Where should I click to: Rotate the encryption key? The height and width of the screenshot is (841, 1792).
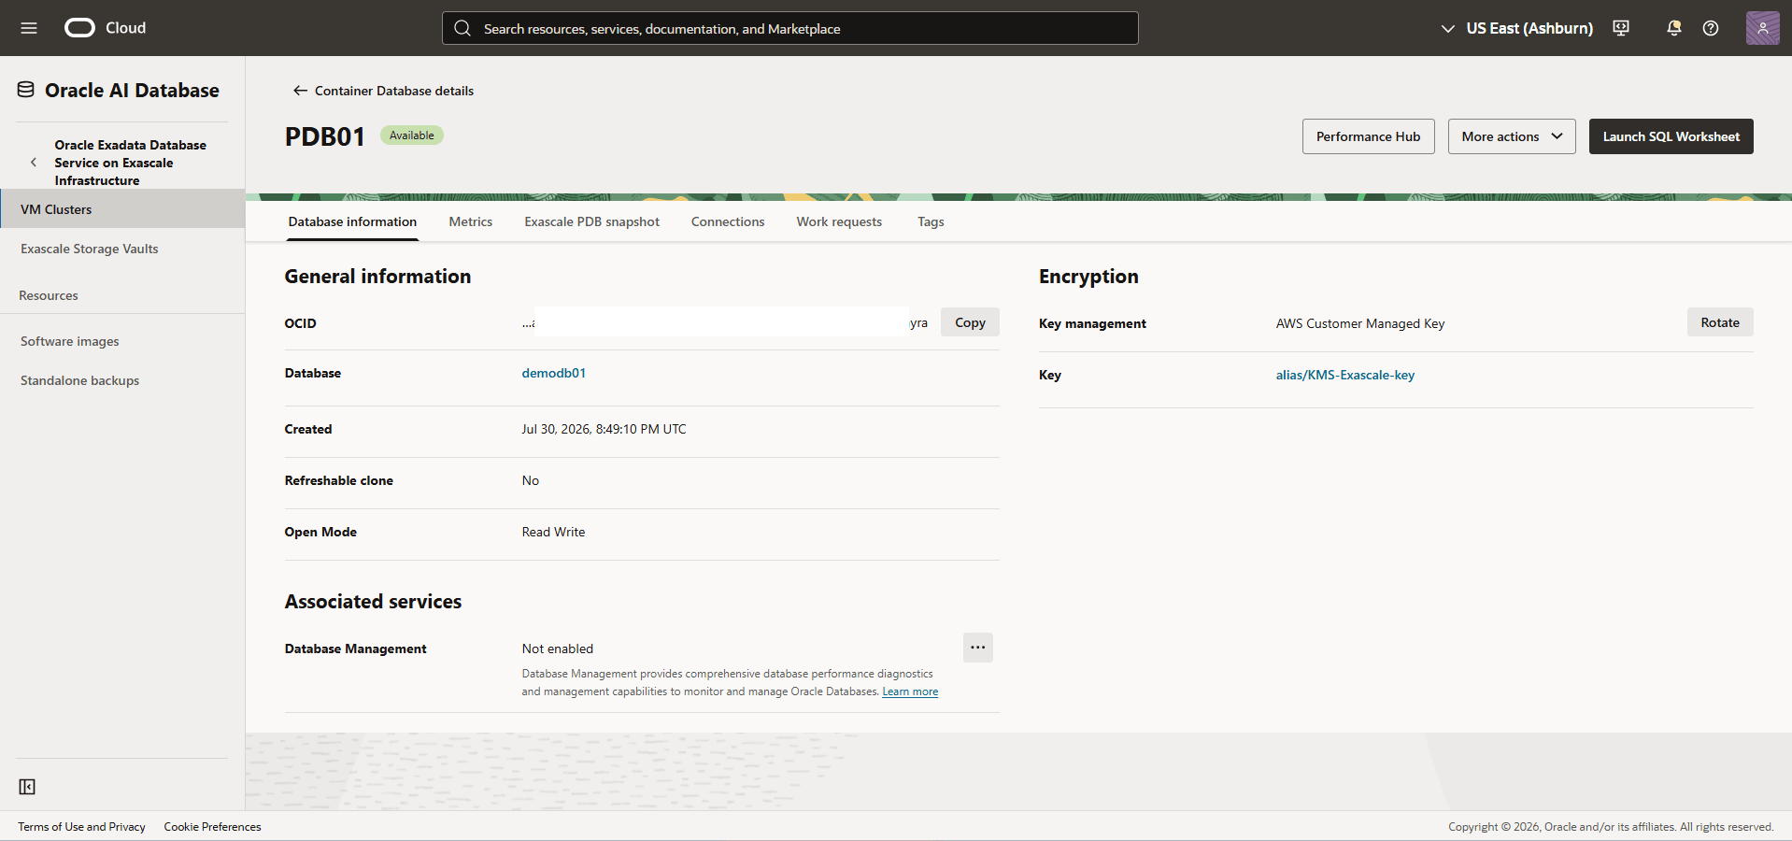1719,322
